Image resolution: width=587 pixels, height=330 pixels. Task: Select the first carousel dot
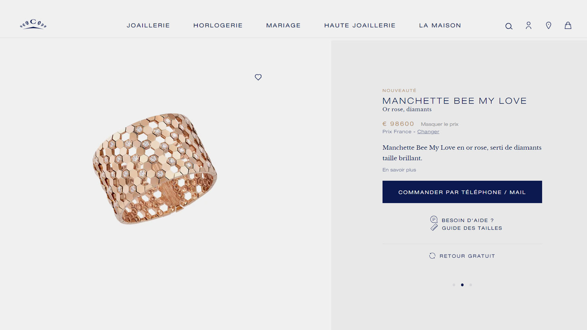454,285
